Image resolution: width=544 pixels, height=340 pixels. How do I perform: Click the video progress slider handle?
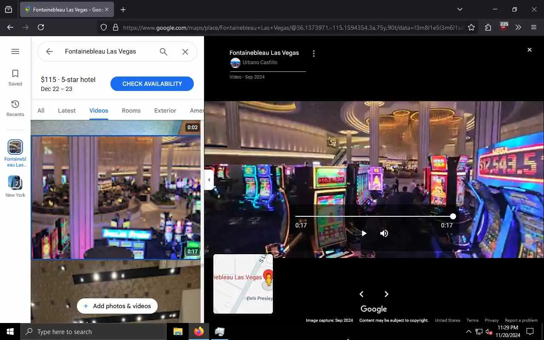coord(453,216)
